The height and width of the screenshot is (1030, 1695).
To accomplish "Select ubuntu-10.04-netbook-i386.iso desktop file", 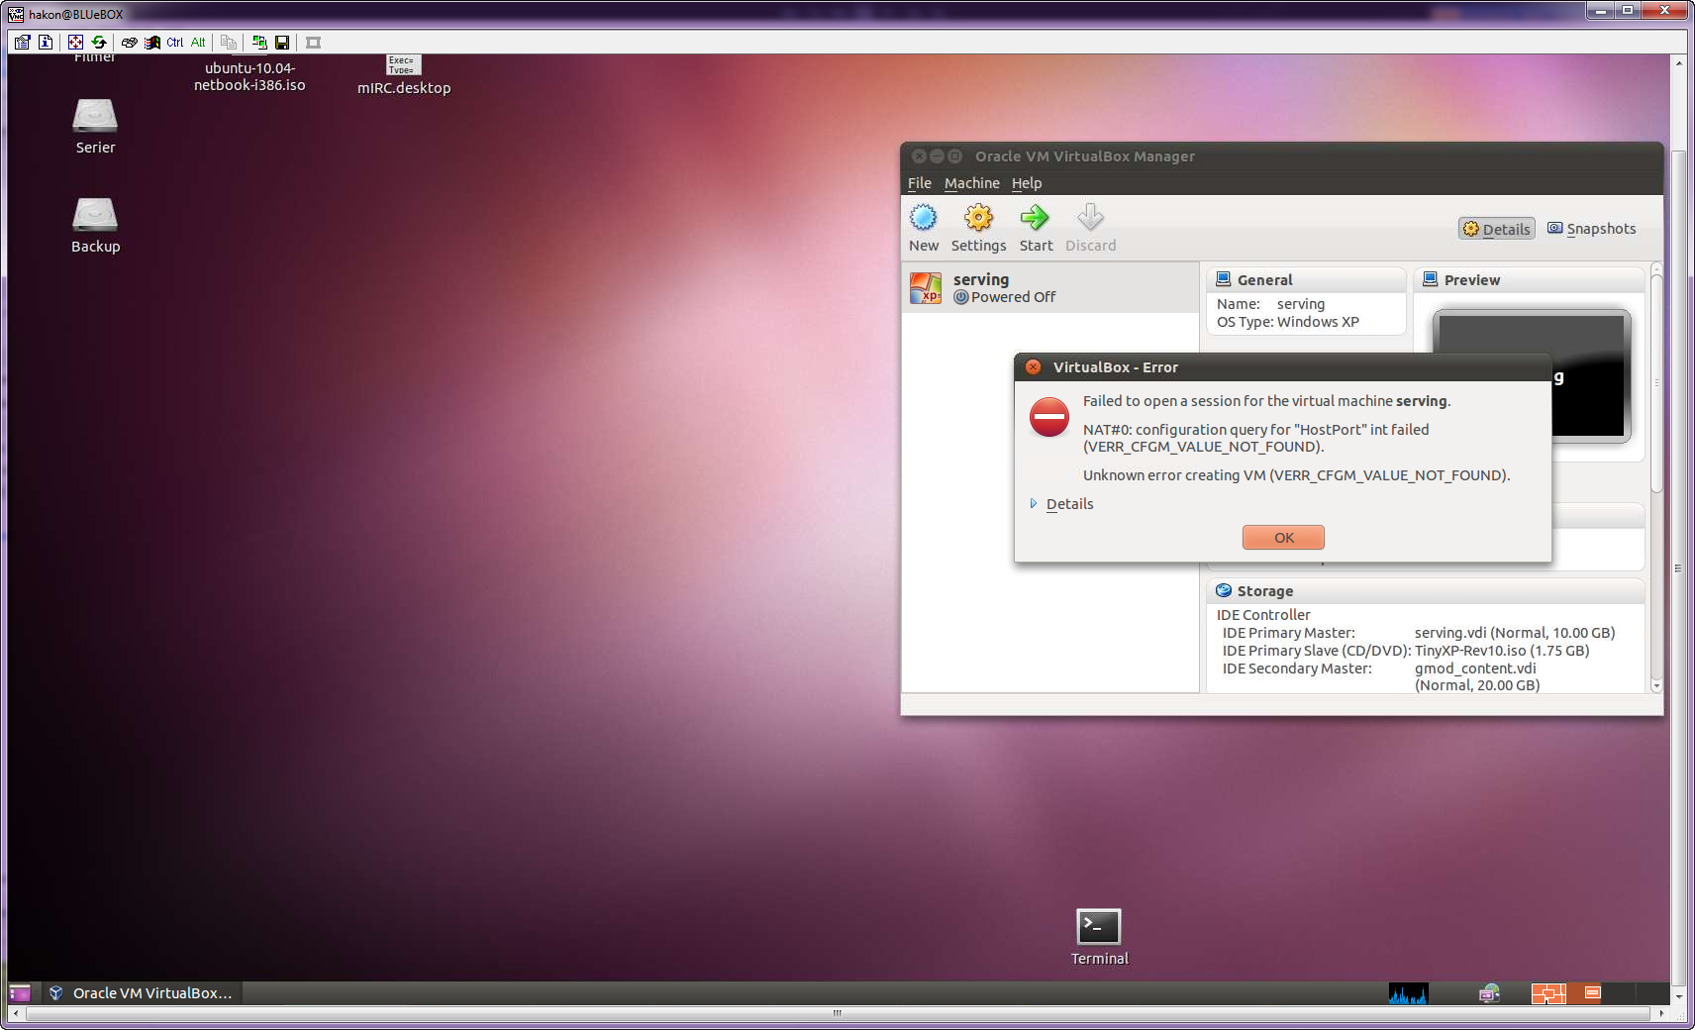I will [x=249, y=76].
